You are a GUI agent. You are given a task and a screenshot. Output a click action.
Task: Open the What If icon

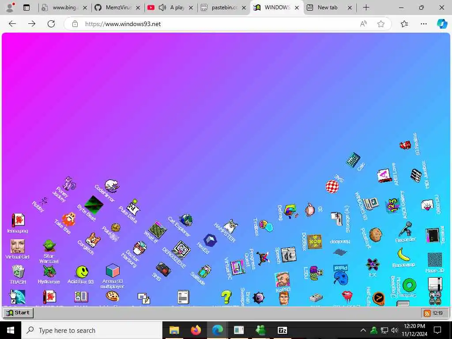pos(158,230)
